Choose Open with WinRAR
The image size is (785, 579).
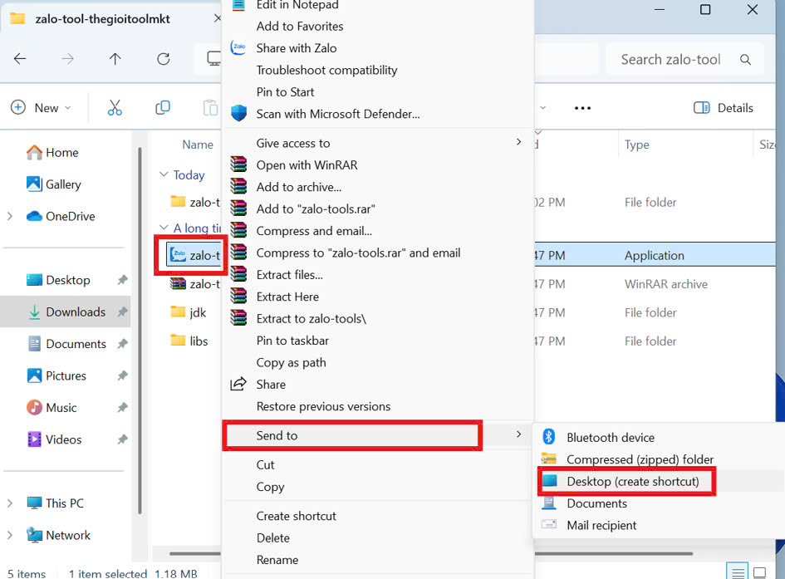point(307,165)
